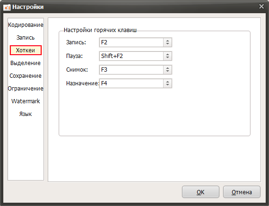Image resolution: width=269 pixels, height=206 pixels.
Task: Dismiss the dialog with Отмена button
Action: (242, 192)
